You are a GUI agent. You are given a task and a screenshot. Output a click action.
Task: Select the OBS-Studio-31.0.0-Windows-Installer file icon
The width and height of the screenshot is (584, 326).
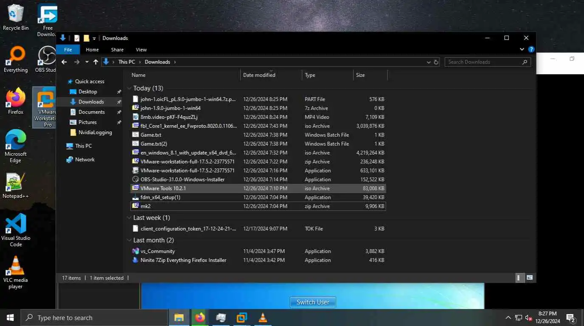click(x=136, y=180)
